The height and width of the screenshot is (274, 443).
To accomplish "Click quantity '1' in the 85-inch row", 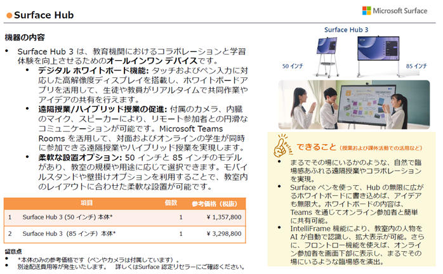I will [181, 233].
